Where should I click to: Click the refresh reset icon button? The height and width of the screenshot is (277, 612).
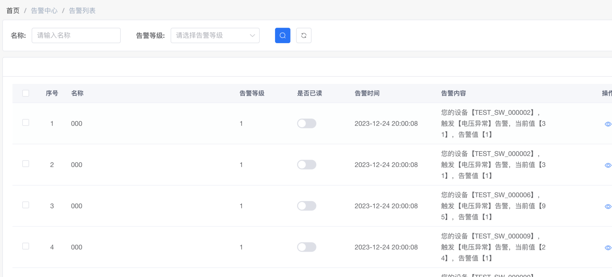click(x=304, y=35)
